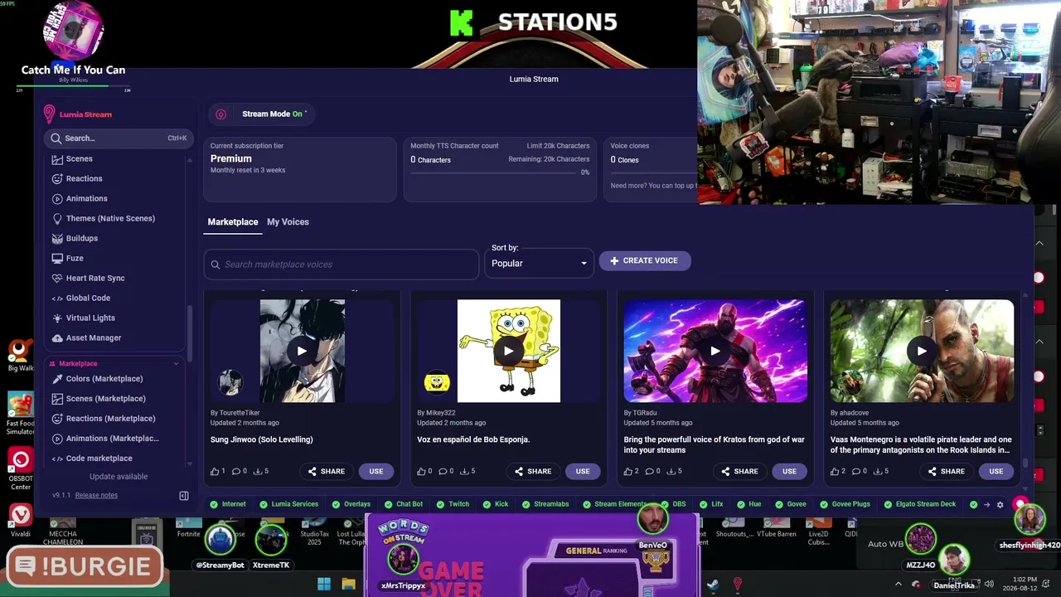Viewport: 1061px width, 597px height.
Task: Click the Lumia Stream logo in the sidebar
Action: [x=77, y=114]
